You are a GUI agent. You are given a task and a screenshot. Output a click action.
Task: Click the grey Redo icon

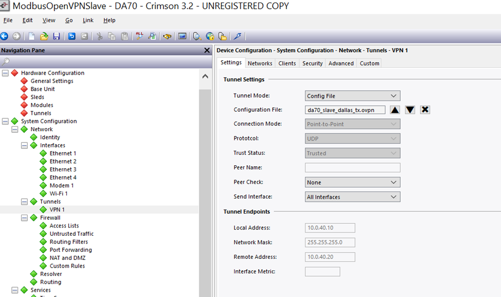[x=84, y=37]
